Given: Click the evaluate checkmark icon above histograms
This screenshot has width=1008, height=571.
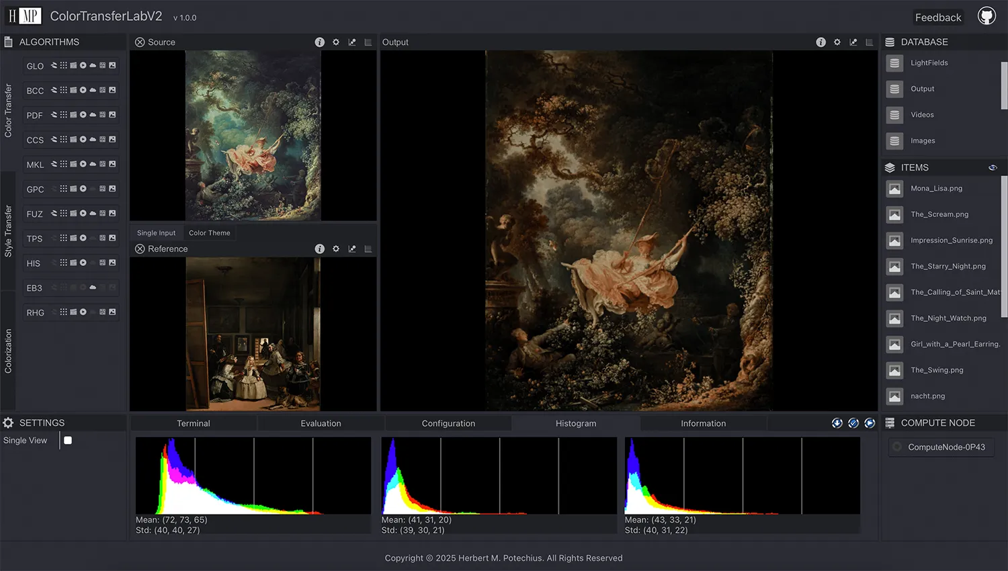Looking at the screenshot, I should (853, 423).
